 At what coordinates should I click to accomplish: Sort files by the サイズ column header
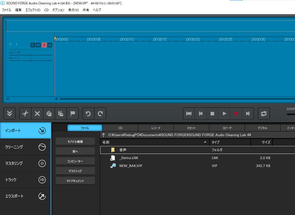click(x=262, y=142)
